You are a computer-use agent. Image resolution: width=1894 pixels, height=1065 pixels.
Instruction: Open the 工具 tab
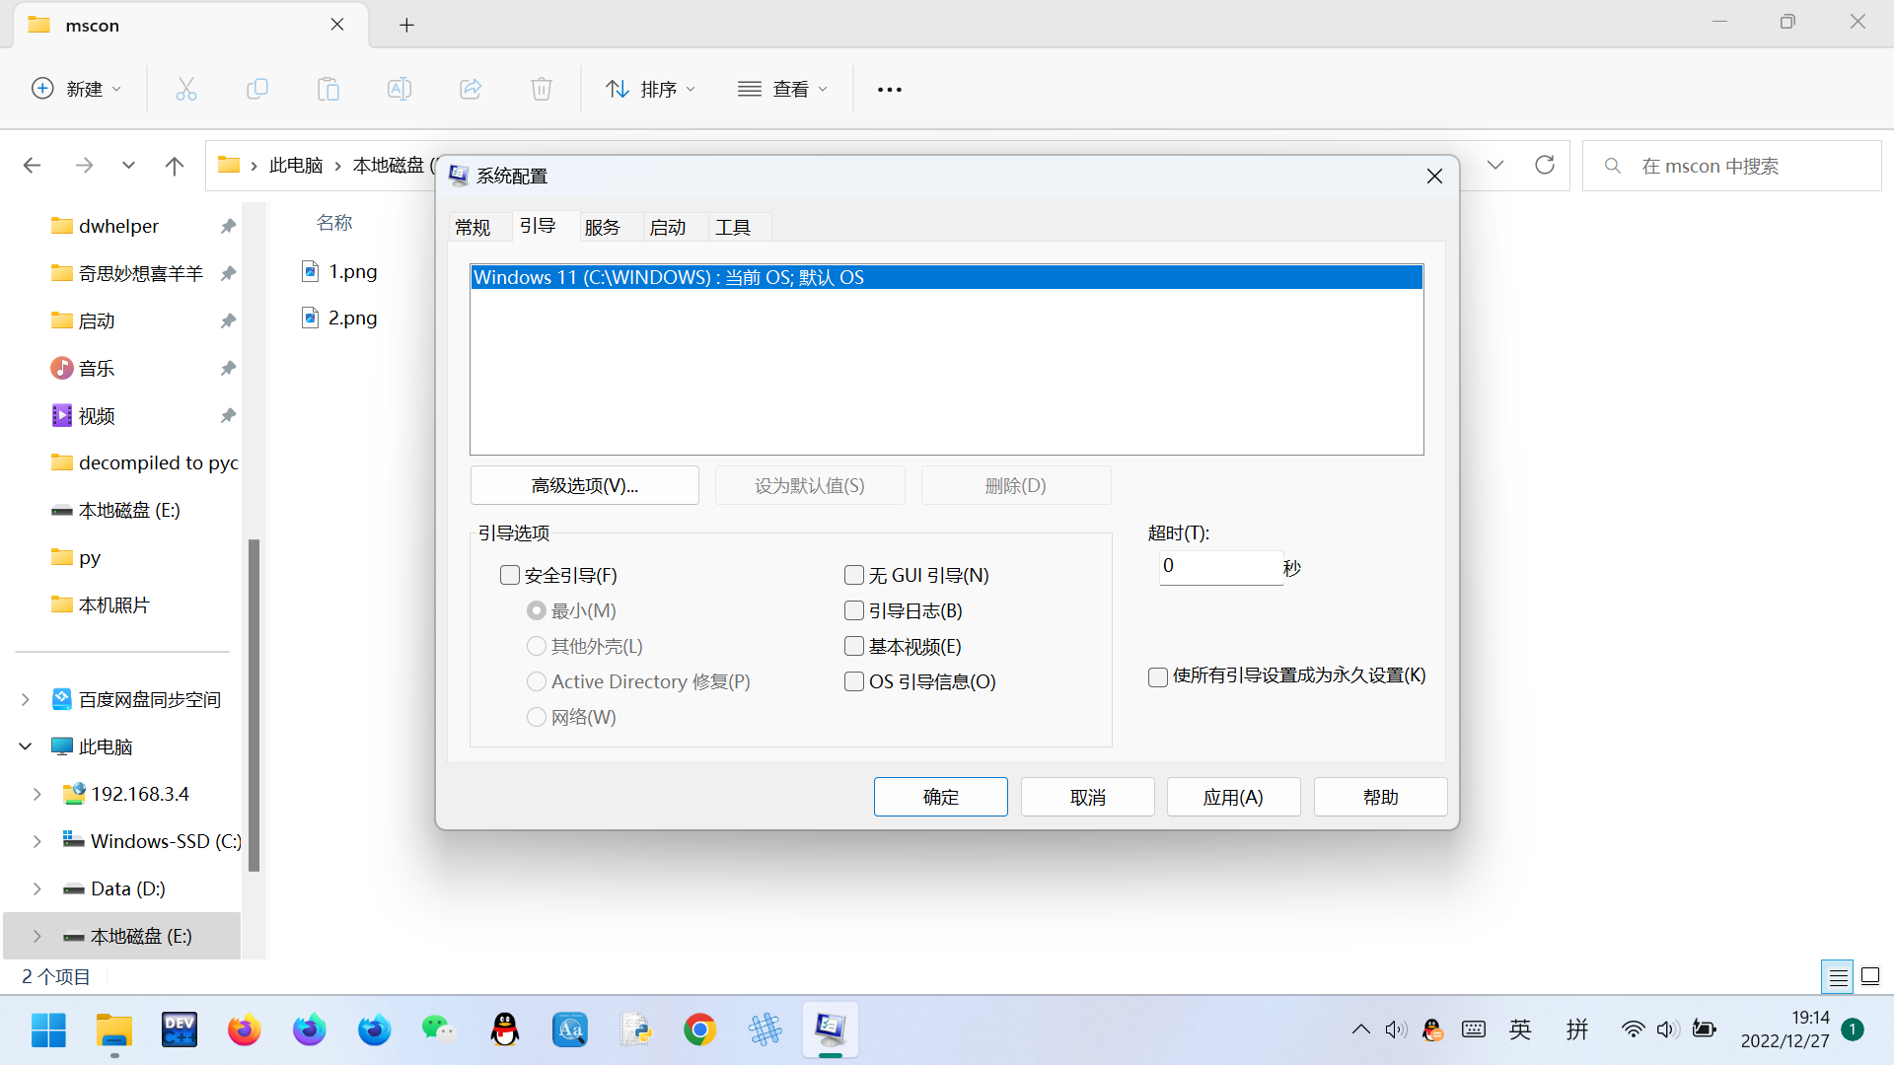click(x=733, y=228)
